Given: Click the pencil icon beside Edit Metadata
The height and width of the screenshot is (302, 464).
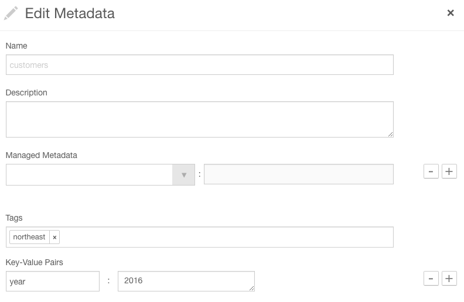Looking at the screenshot, I should (11, 13).
